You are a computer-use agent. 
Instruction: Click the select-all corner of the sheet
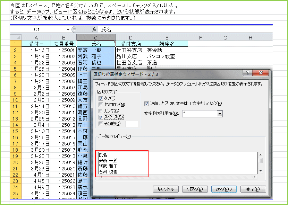[16, 38]
